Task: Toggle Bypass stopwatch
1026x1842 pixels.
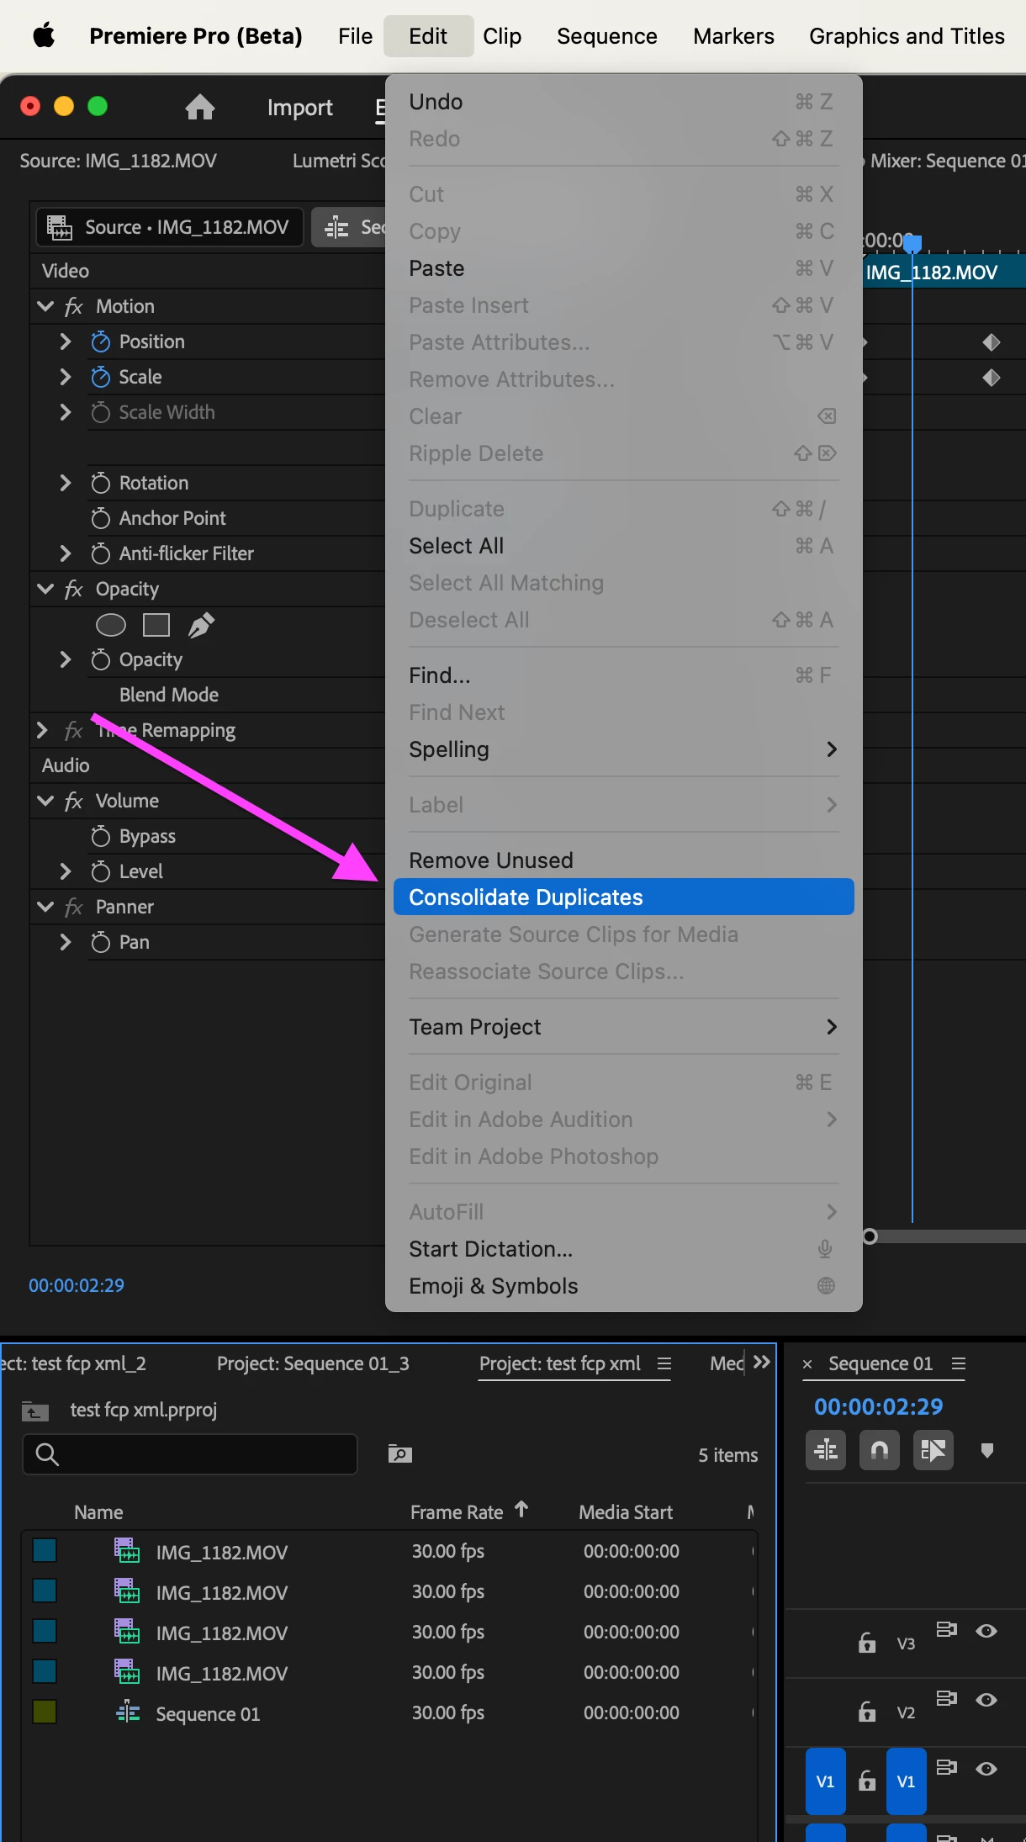Action: 101,836
